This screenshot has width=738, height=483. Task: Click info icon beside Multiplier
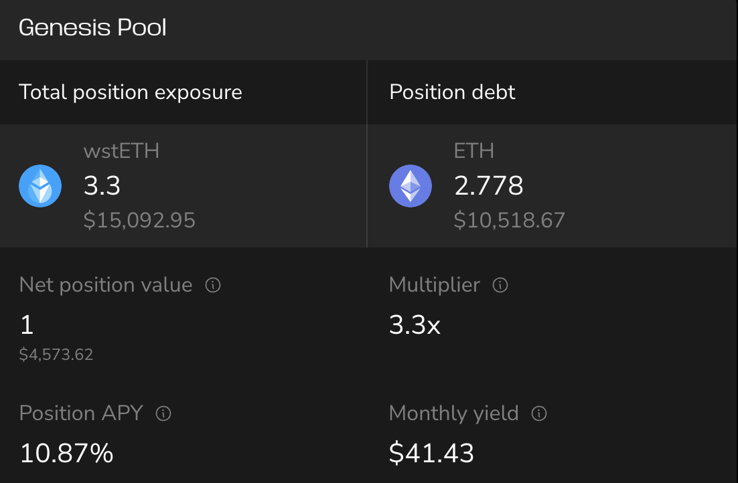pyautogui.click(x=500, y=286)
